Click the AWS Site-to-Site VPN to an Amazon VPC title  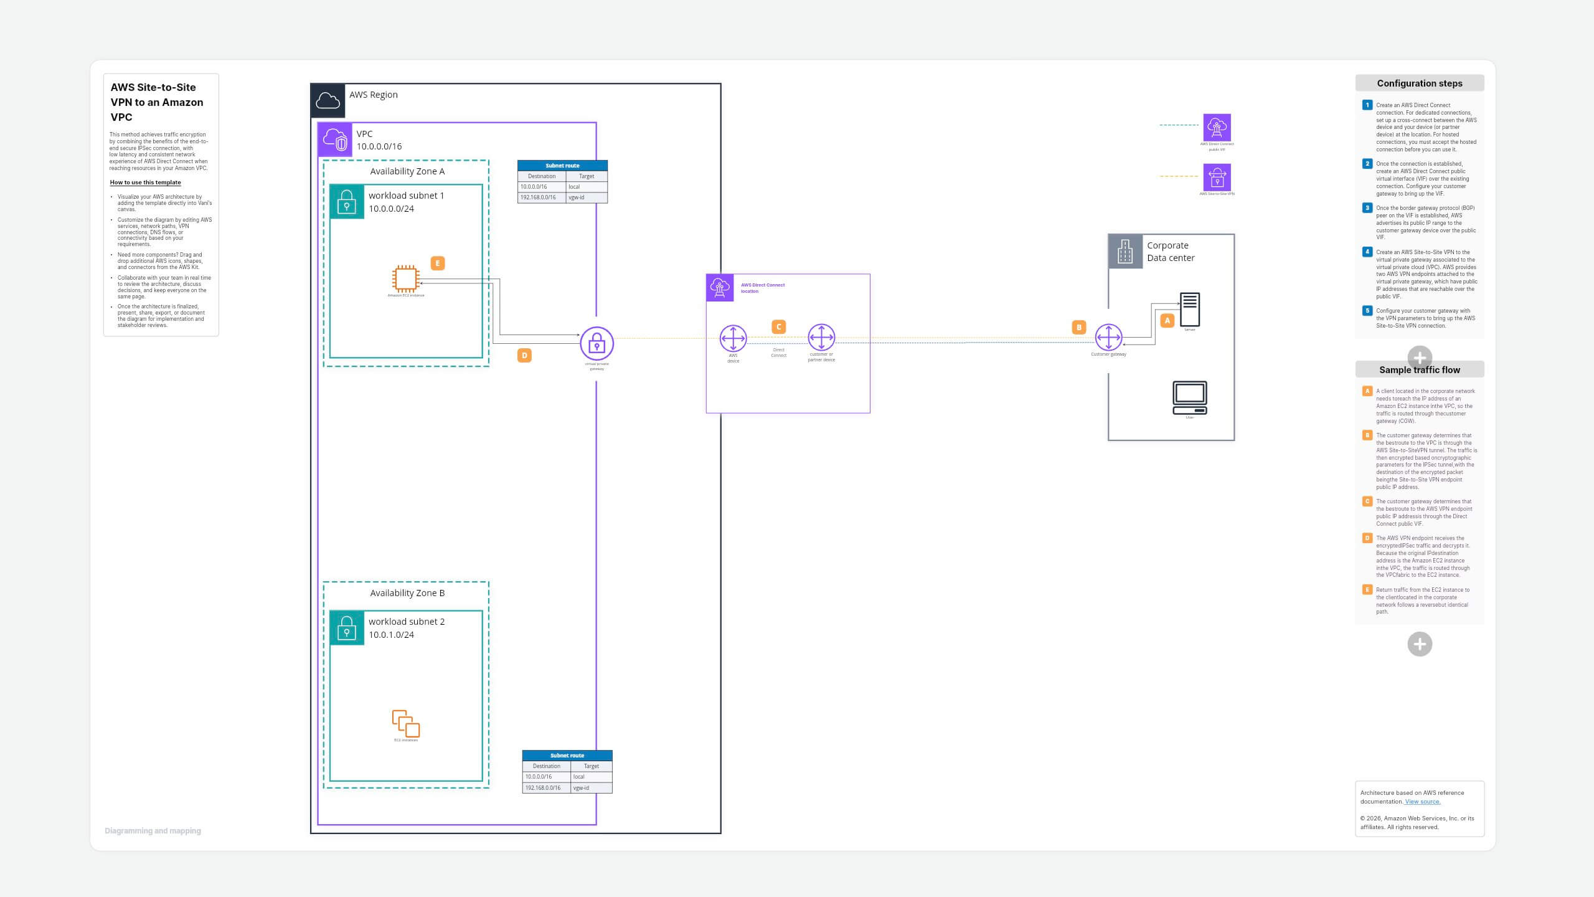pos(157,102)
